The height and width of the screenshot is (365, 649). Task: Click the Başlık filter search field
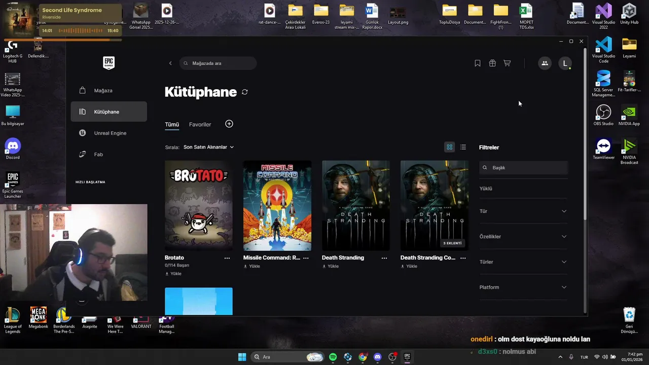(523, 168)
